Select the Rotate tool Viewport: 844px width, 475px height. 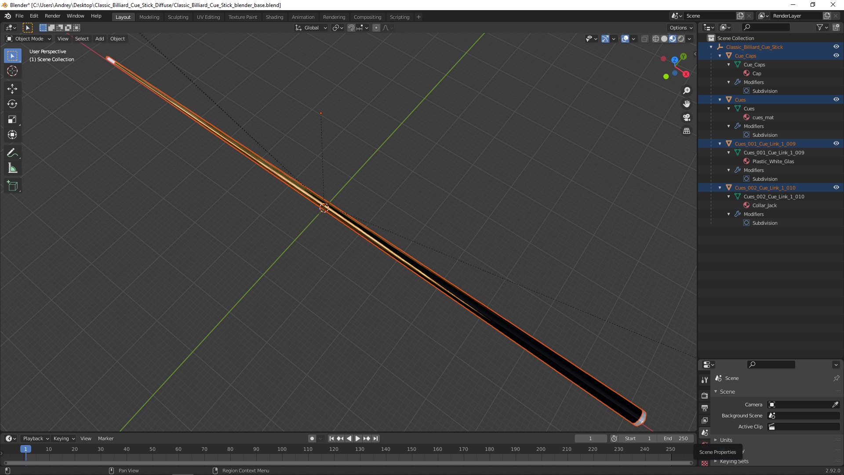tap(12, 104)
